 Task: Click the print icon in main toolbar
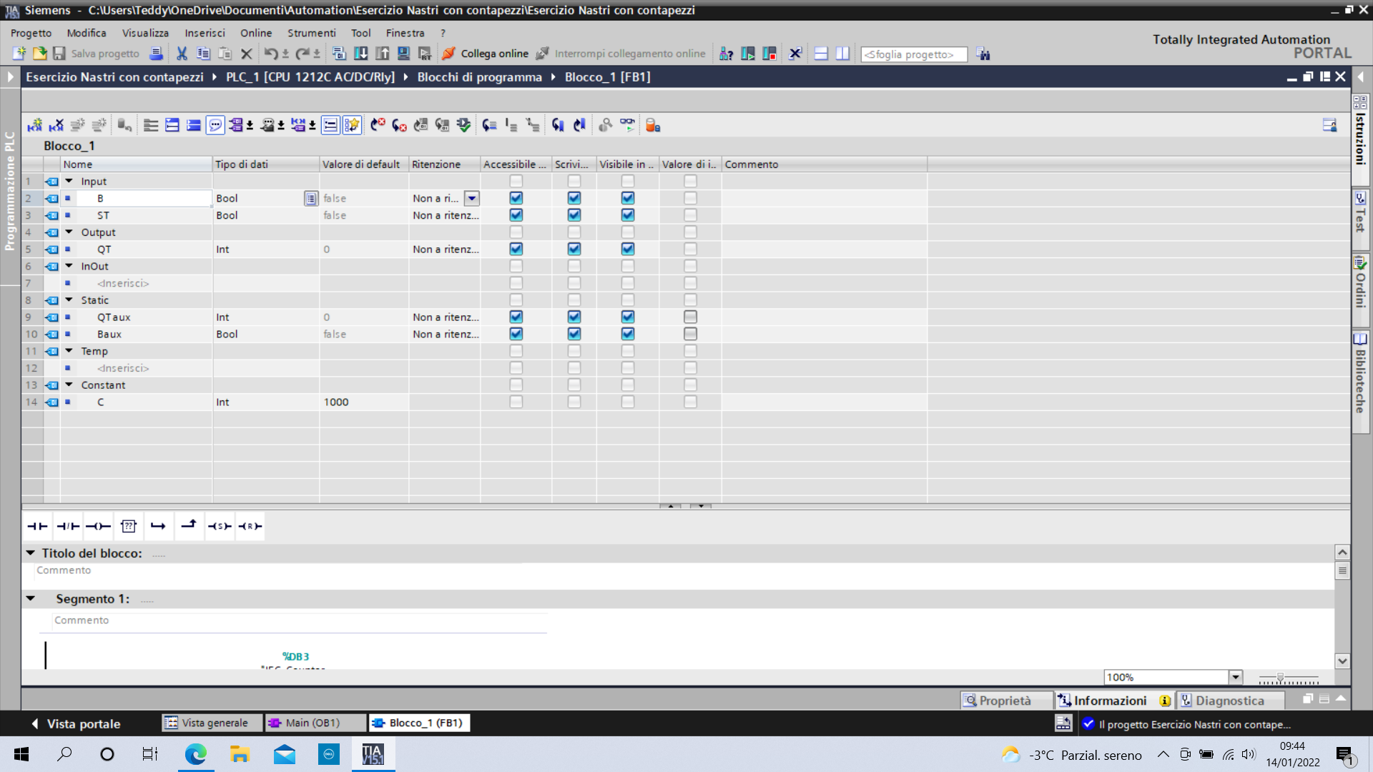(156, 54)
